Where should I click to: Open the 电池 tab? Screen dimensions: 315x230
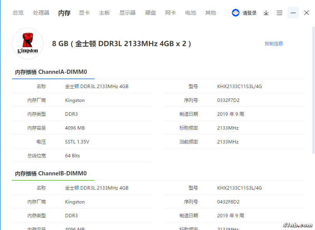point(191,13)
